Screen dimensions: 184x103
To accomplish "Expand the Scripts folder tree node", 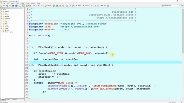I will (2, 29).
